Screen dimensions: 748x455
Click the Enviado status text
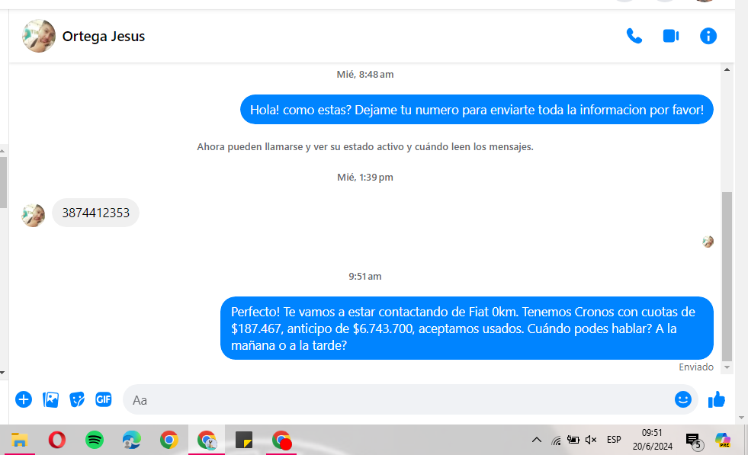(x=696, y=367)
